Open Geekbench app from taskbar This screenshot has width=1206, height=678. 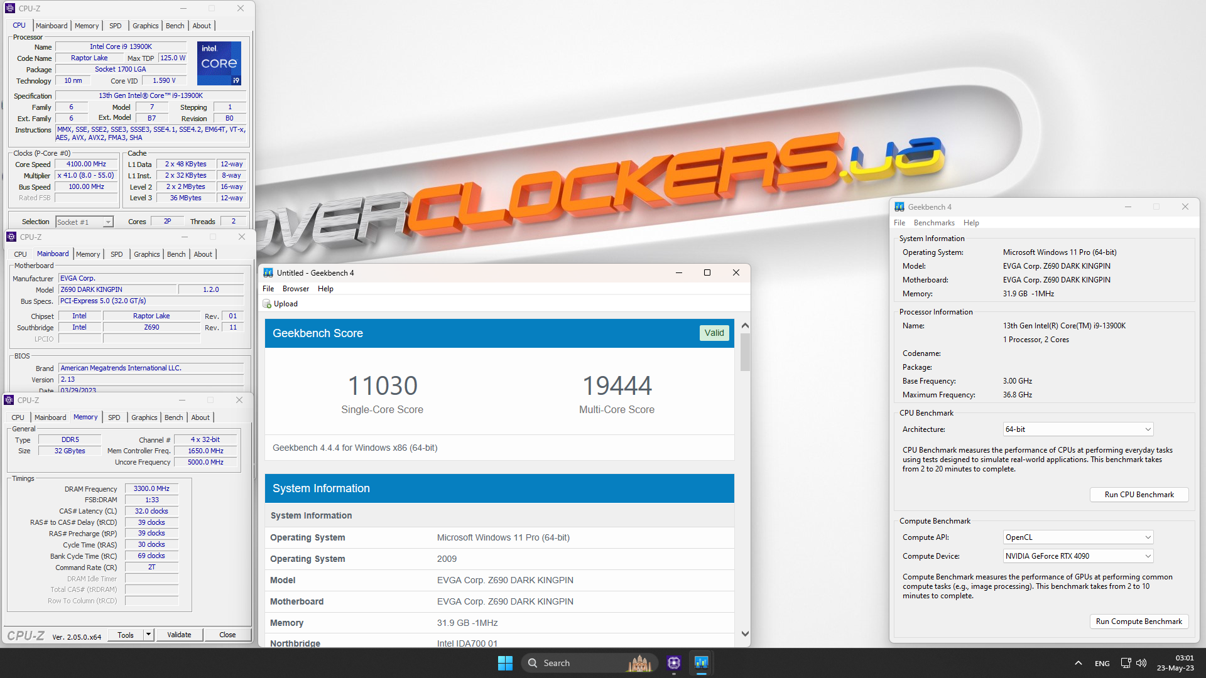pos(701,663)
